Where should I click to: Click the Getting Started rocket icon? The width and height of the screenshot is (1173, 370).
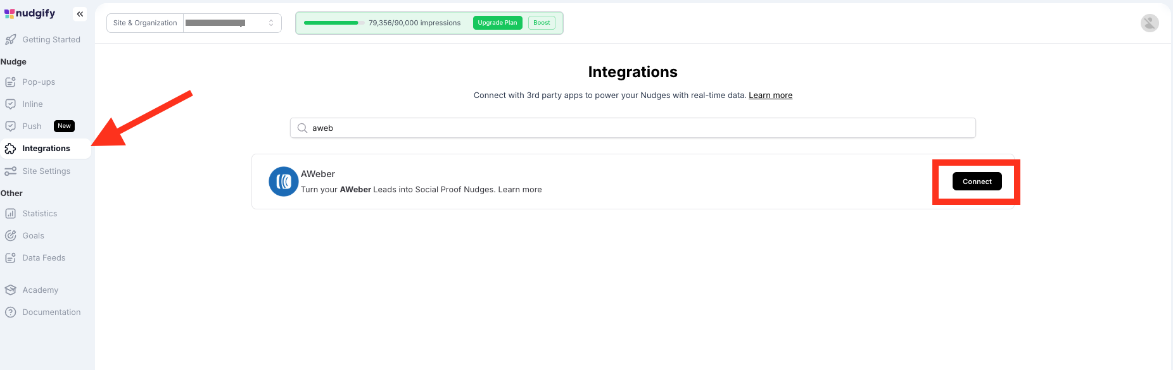pos(10,40)
